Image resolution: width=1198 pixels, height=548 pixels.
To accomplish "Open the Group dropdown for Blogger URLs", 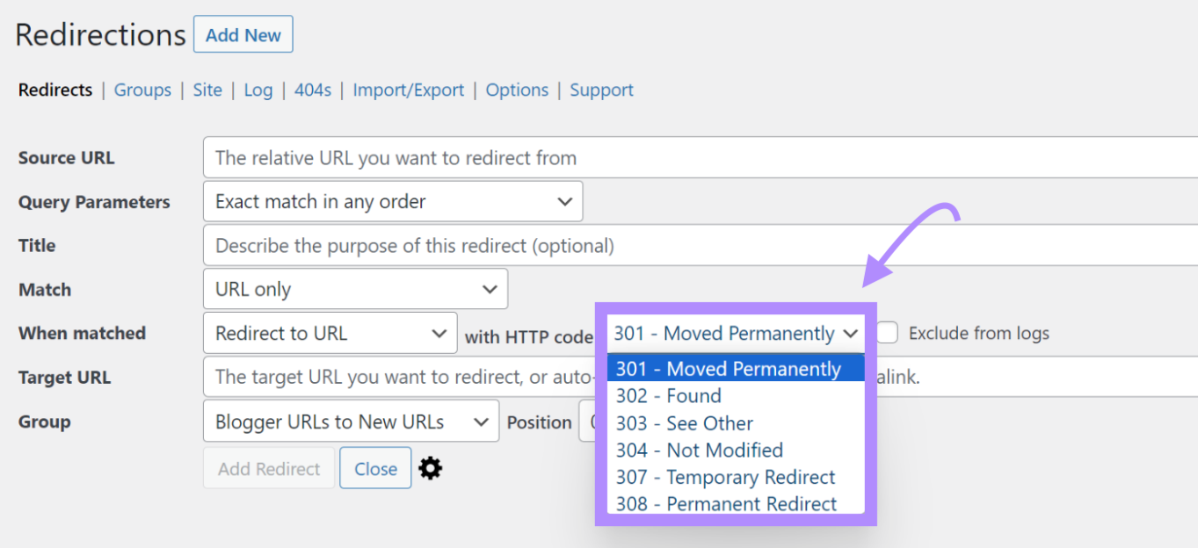I will (x=350, y=421).
